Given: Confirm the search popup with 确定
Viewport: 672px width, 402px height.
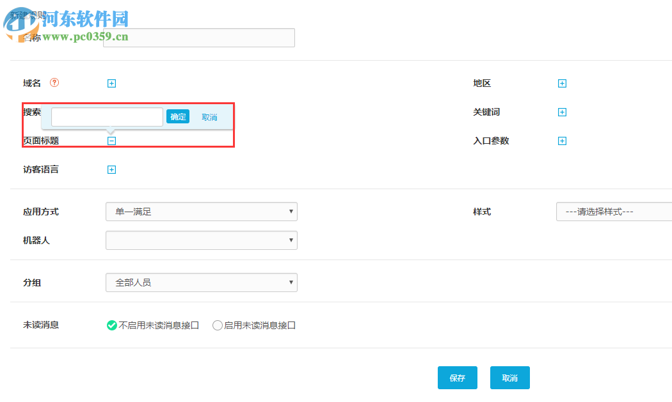Looking at the screenshot, I should 178,116.
